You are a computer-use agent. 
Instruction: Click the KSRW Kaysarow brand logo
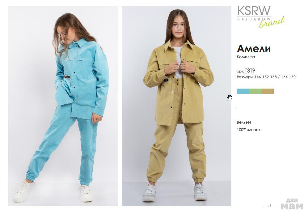260,16
